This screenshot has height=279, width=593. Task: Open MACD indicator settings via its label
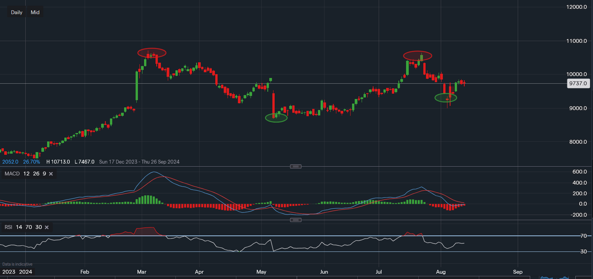(x=12, y=174)
